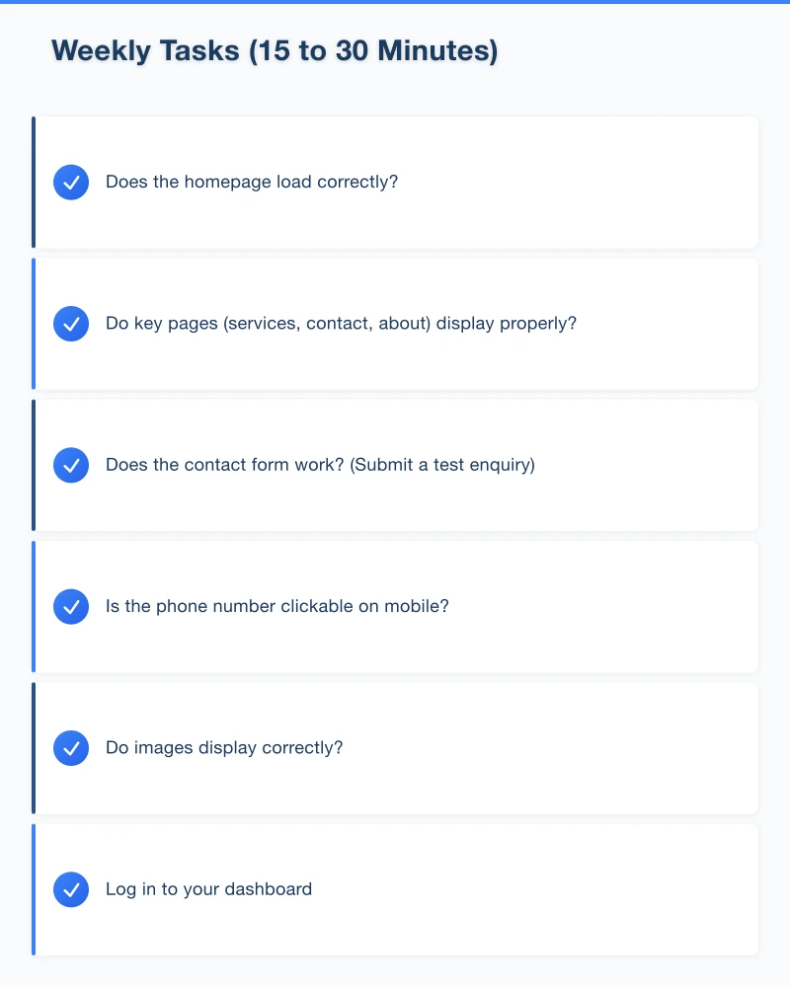
Task: Select the key pages (services, contact, about) text
Action: (341, 324)
